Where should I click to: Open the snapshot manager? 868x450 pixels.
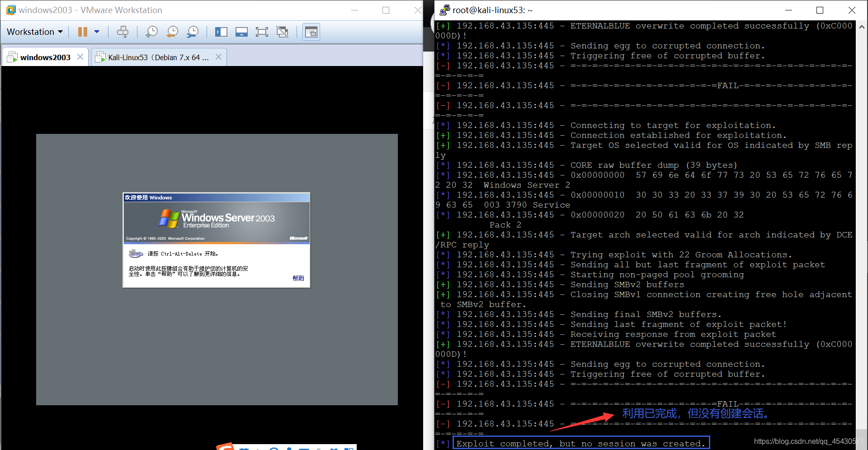[x=193, y=32]
